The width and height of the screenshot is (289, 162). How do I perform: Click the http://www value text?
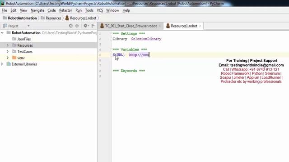coord(139,55)
